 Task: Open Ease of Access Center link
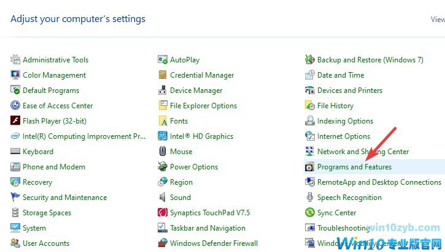58,106
